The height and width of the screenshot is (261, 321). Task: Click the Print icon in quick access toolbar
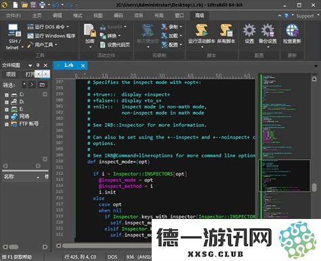click(42, 5)
